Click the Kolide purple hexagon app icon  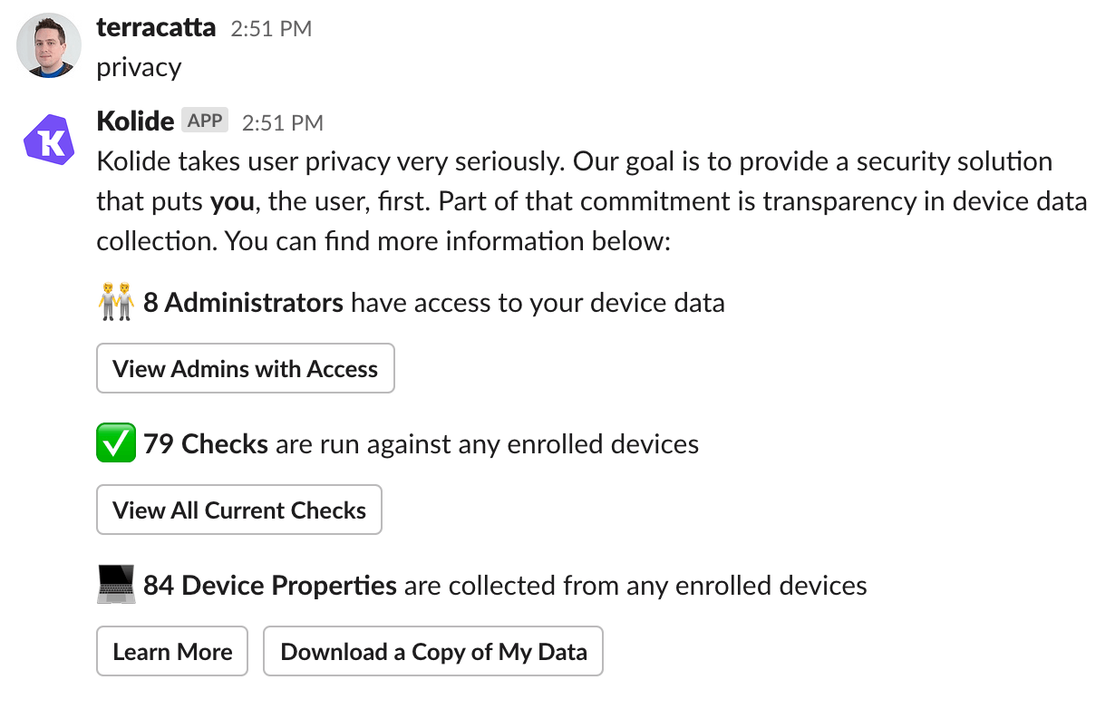[x=49, y=141]
